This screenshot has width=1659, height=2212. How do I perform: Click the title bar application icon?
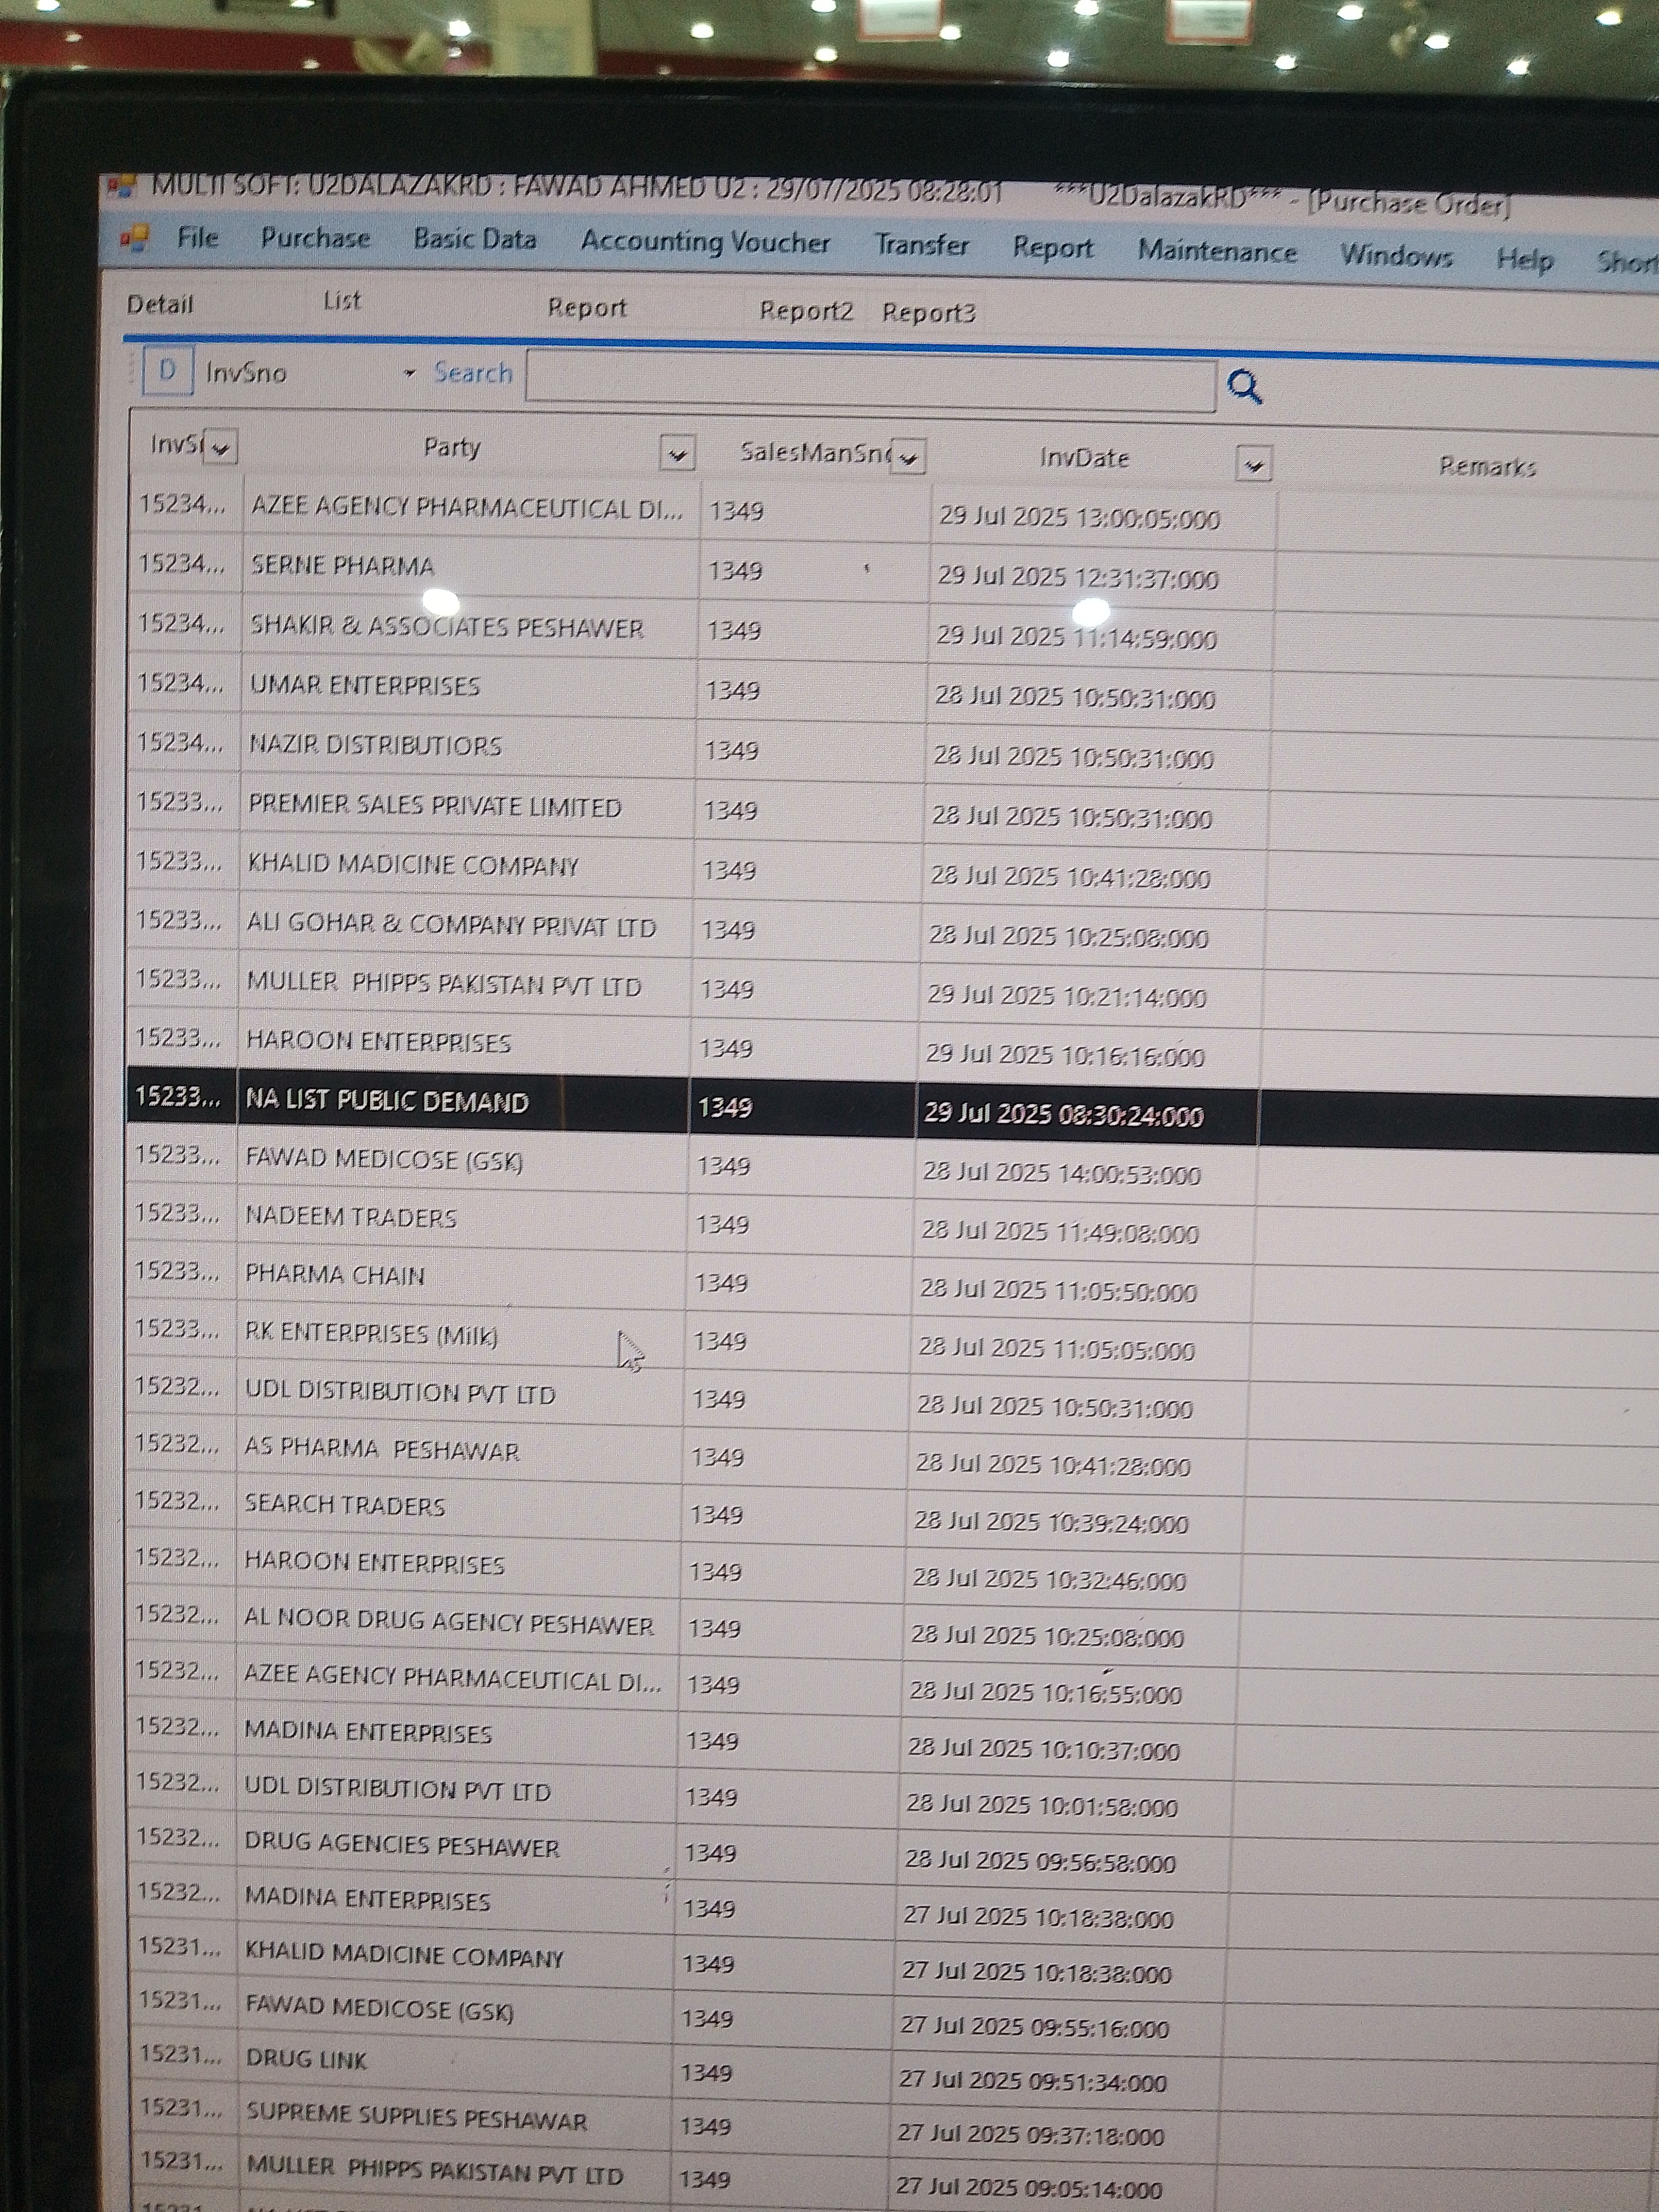click(x=122, y=186)
